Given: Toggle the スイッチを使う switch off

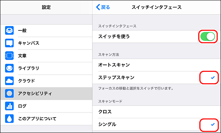Looking at the screenshot, I should point(208,36).
